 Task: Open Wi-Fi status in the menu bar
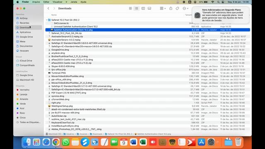212,2
